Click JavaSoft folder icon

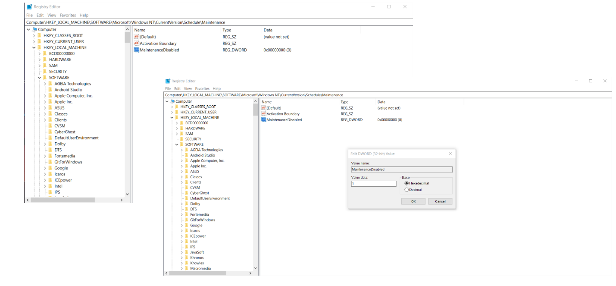[x=187, y=252]
